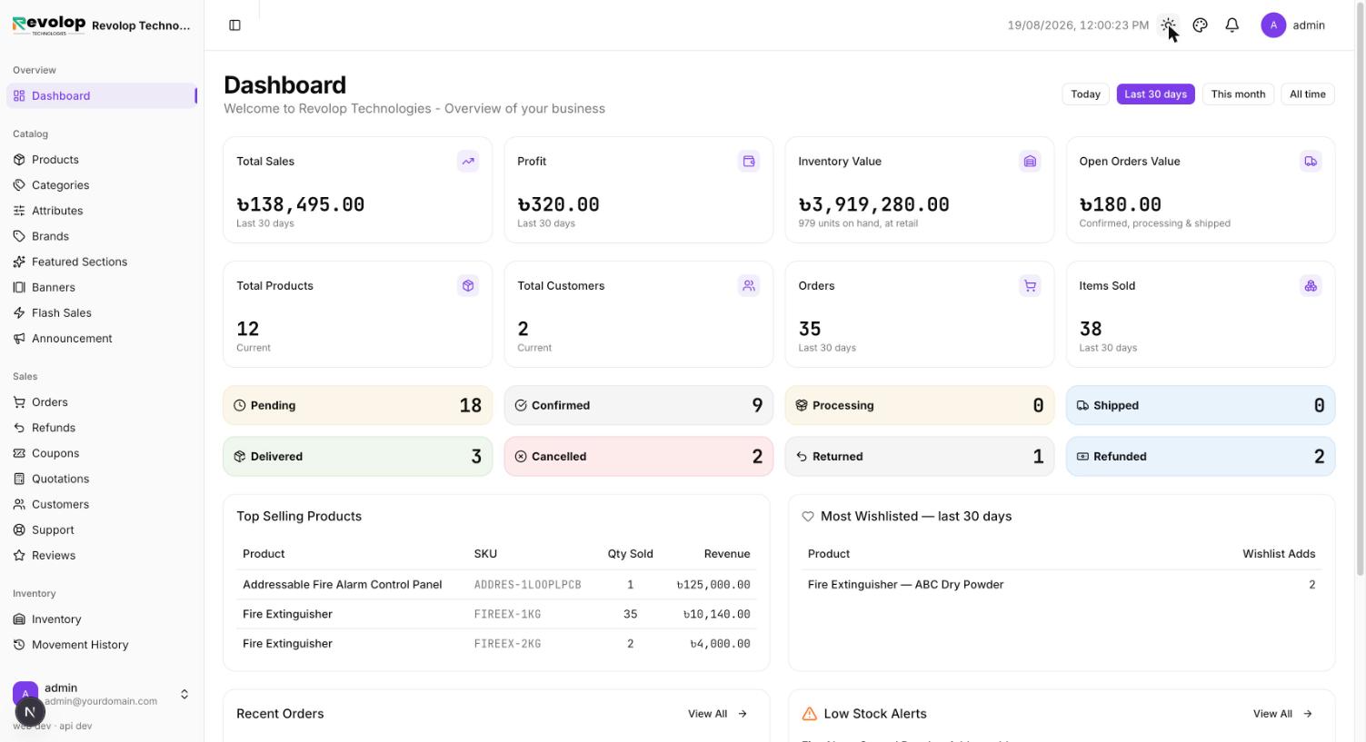Screen dimensions: 1366x742
Task: Click the Profit wallet icon
Action: [749, 162]
